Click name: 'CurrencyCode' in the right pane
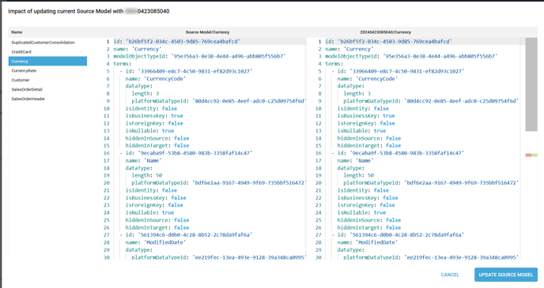This screenshot has width=544, height=288. coord(368,79)
